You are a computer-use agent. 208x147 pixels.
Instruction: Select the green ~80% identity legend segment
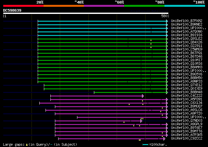144,6
